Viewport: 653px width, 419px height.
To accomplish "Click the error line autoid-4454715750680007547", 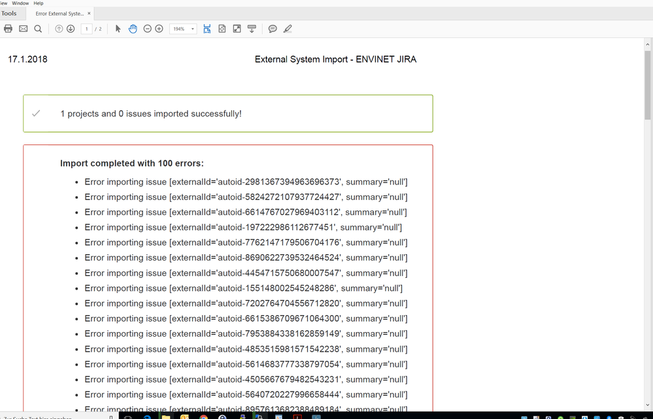I will (x=246, y=273).
